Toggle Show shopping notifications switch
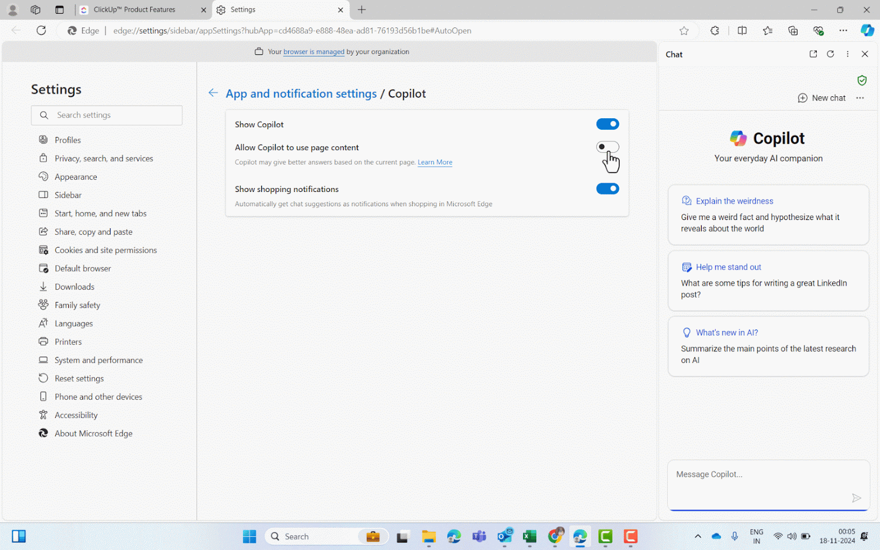 607,189
